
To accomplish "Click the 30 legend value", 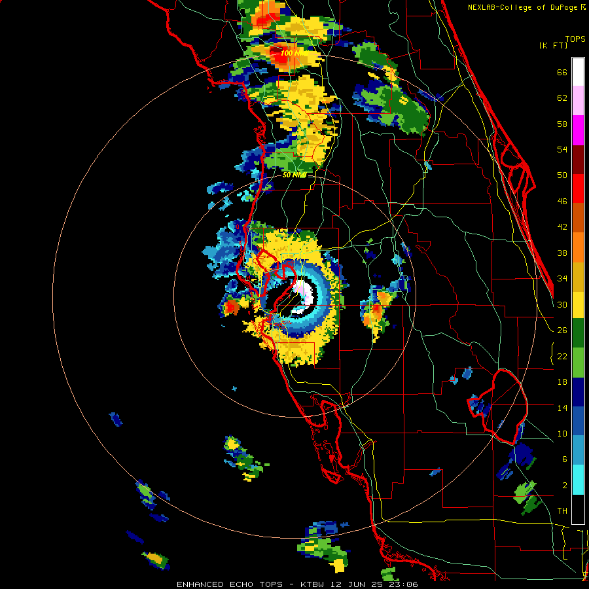I will click(x=562, y=304).
